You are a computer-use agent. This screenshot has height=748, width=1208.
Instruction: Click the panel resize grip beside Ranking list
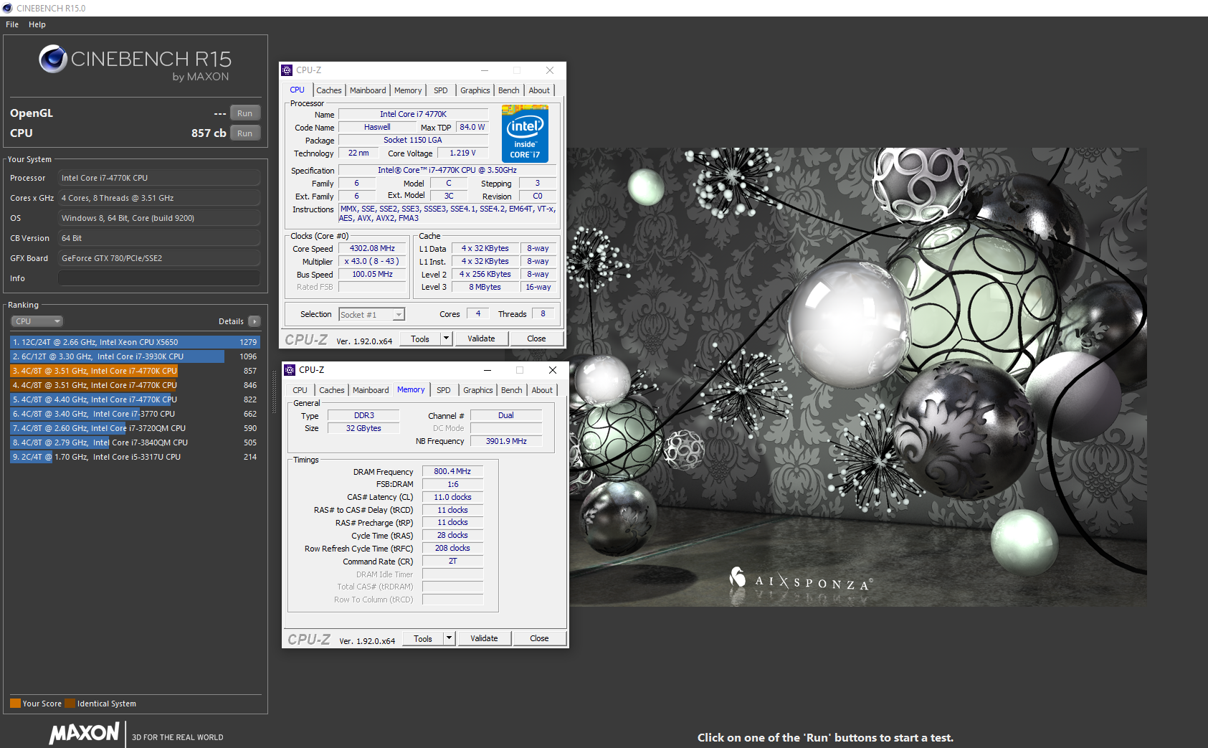[275, 392]
